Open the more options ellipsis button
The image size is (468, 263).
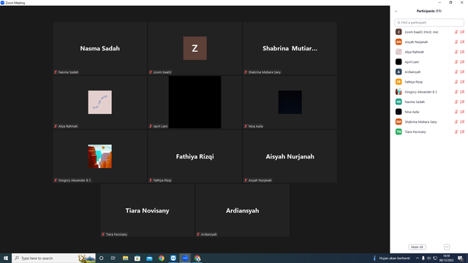coord(447,247)
